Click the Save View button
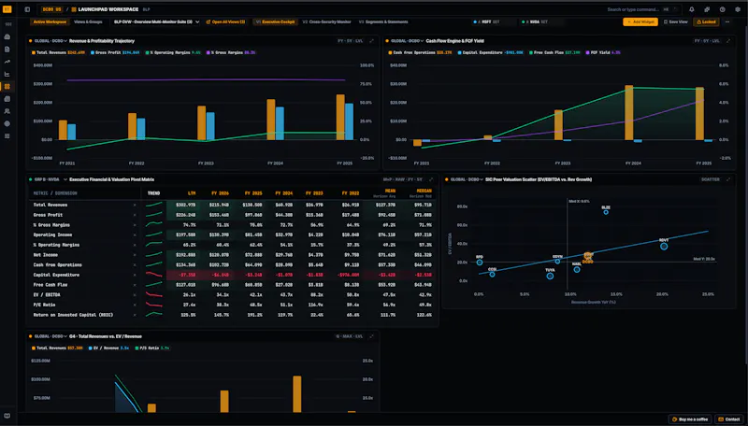The height and width of the screenshot is (426, 748). 675,21
